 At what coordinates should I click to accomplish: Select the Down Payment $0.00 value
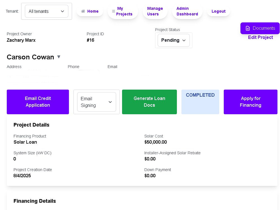click(x=150, y=176)
